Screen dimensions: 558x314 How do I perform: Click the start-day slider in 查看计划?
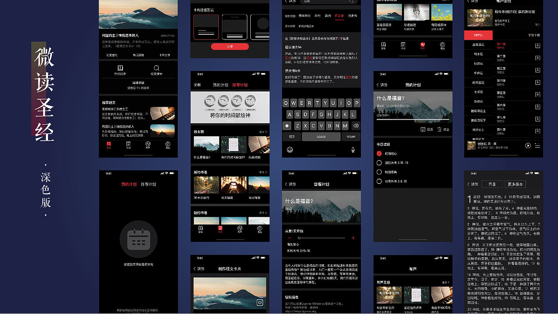click(321, 238)
